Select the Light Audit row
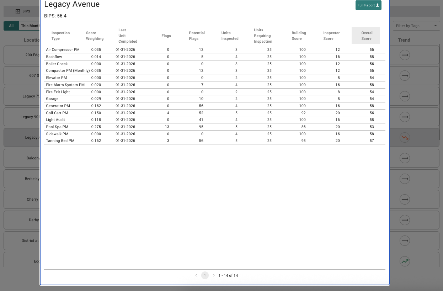This screenshot has height=291, width=443. point(215,120)
